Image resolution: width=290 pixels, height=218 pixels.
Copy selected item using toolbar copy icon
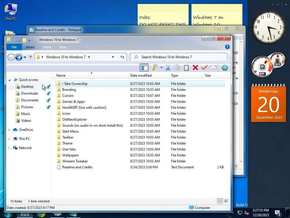177,68
